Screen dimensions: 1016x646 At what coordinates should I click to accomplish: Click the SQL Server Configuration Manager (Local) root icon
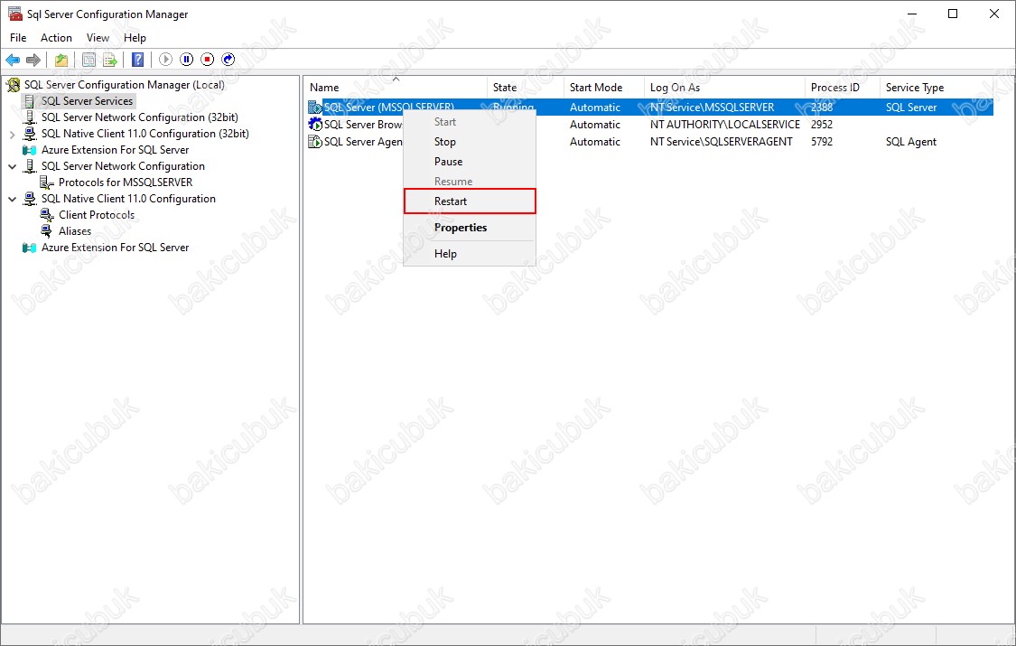tap(14, 85)
